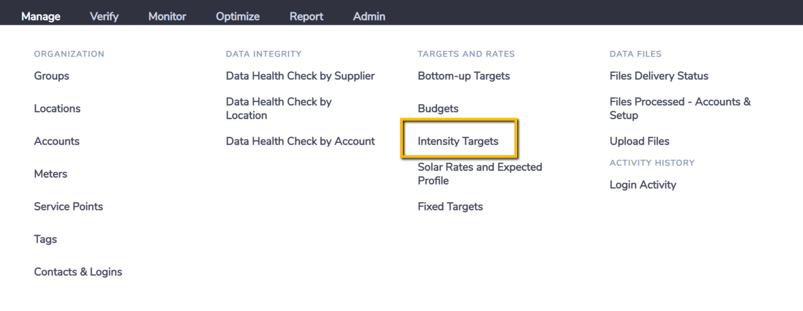
Task: Open Data Health Check by Supplier
Action: 301,76
